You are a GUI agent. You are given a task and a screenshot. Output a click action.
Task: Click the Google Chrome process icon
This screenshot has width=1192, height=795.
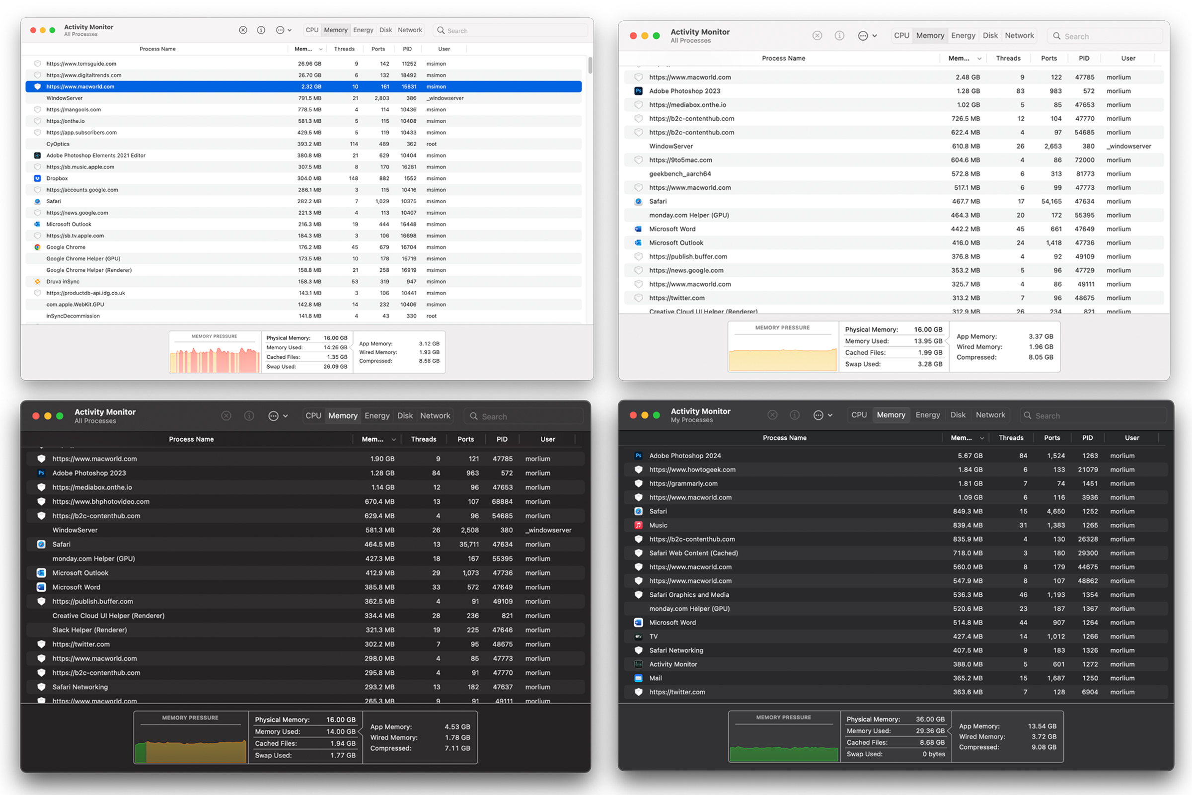point(38,247)
